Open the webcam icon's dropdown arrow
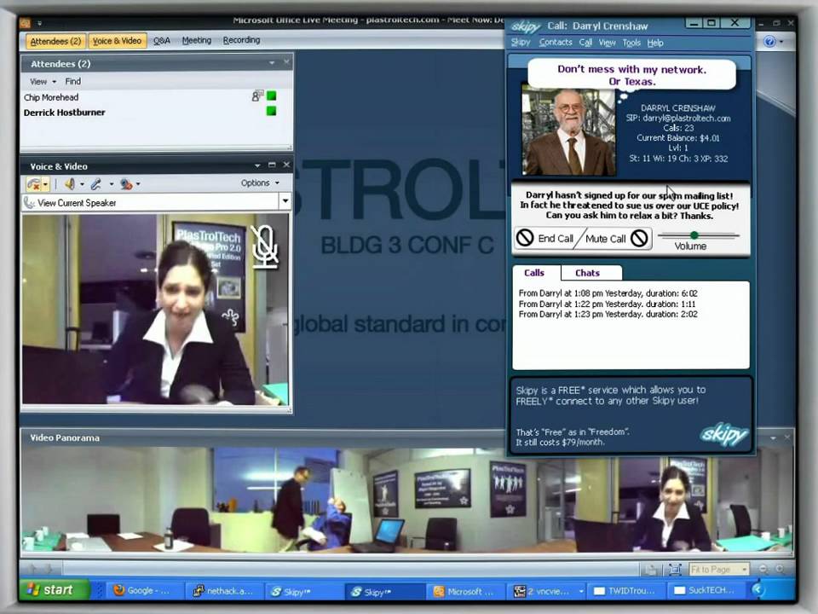The width and height of the screenshot is (818, 614). (x=138, y=184)
